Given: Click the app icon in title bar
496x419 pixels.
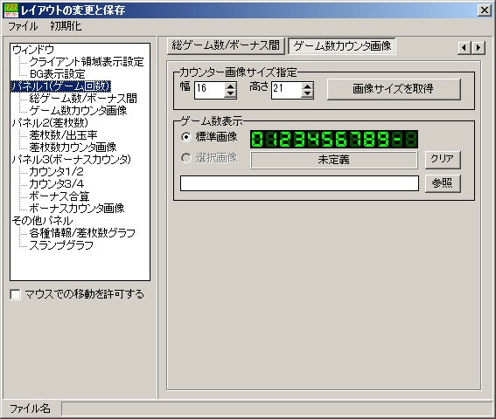Looking at the screenshot, I should pyautogui.click(x=10, y=10).
